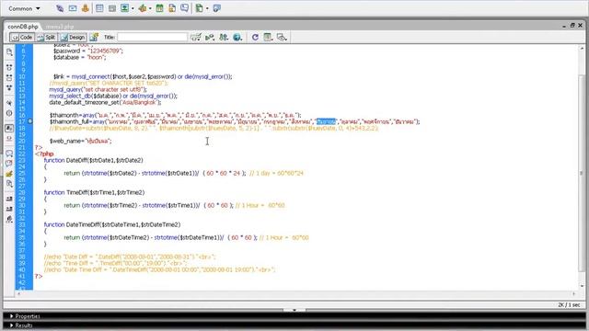Balance Braces in coding toolbar
The height and width of the screenshot is (331, 589).
pos(9,113)
